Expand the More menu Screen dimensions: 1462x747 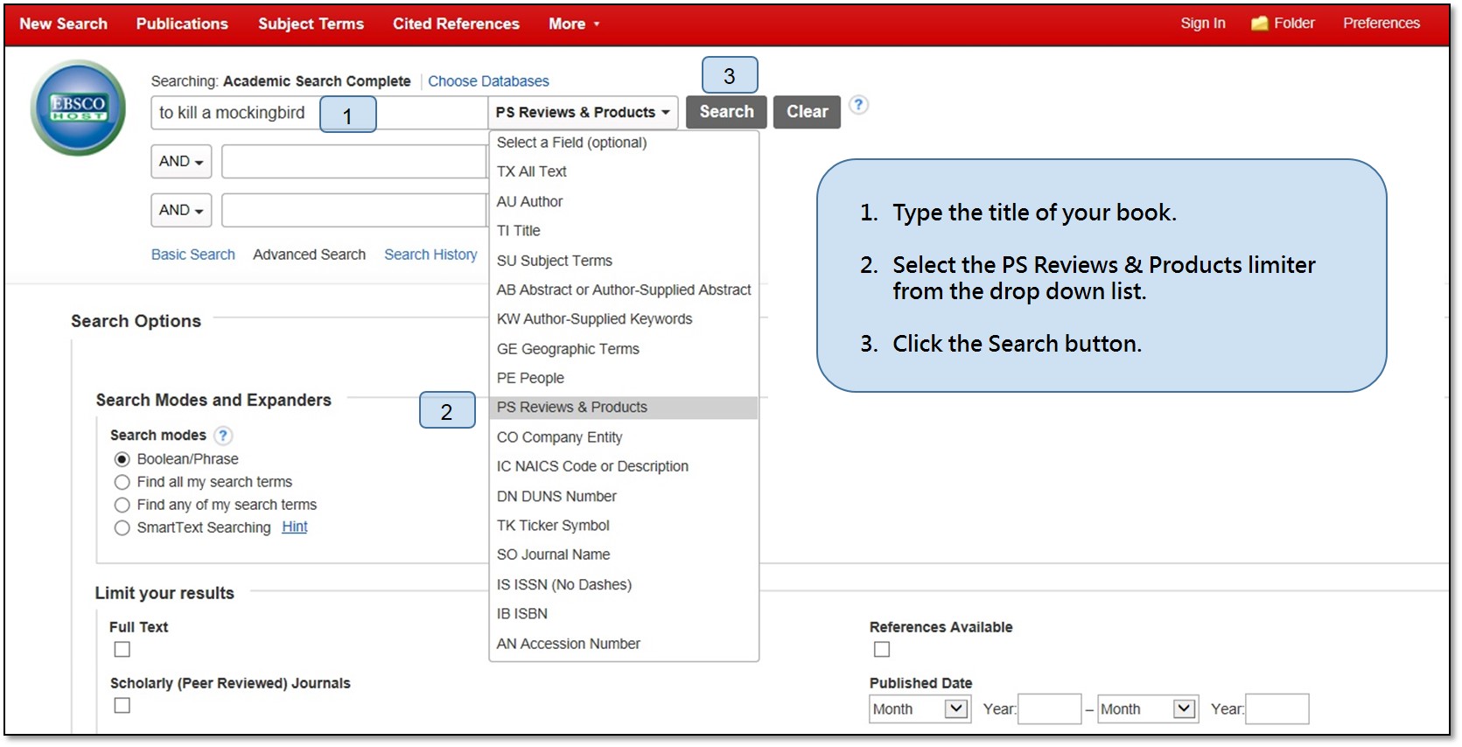click(574, 24)
